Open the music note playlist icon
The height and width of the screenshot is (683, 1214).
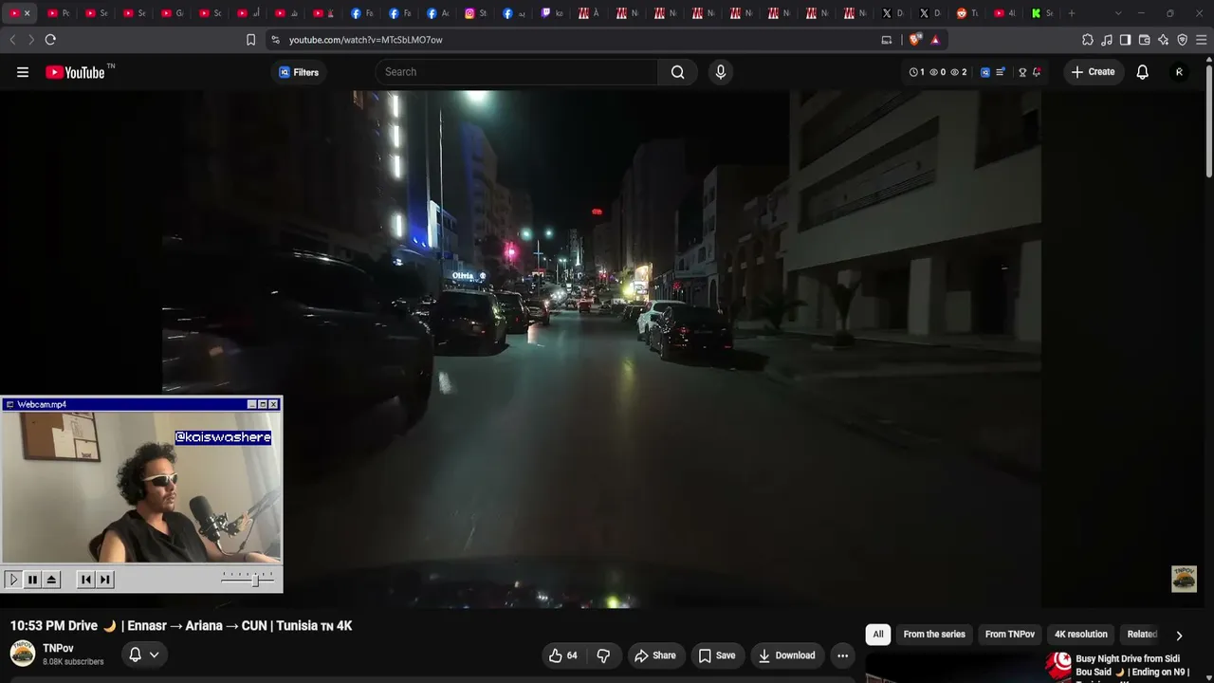click(1107, 40)
